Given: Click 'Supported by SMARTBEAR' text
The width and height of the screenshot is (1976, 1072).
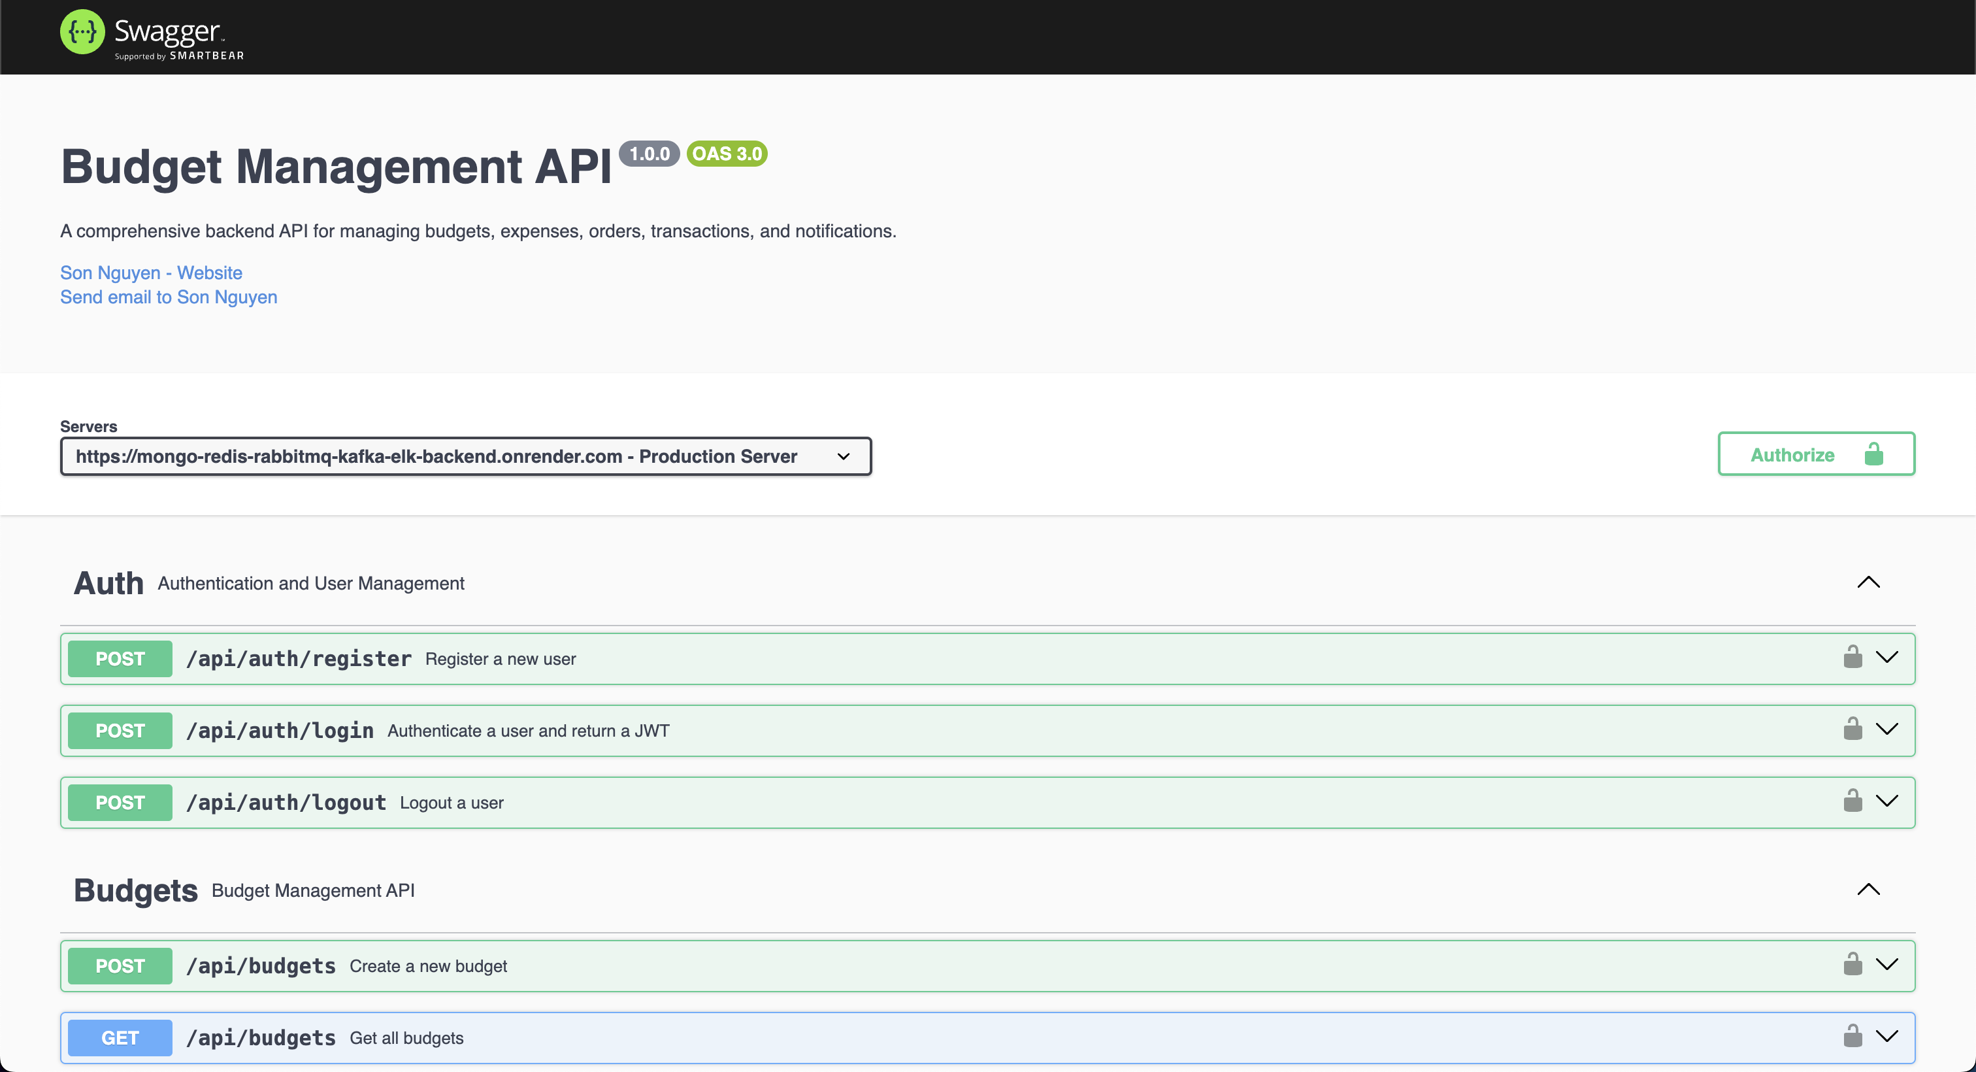Looking at the screenshot, I should coord(180,56).
